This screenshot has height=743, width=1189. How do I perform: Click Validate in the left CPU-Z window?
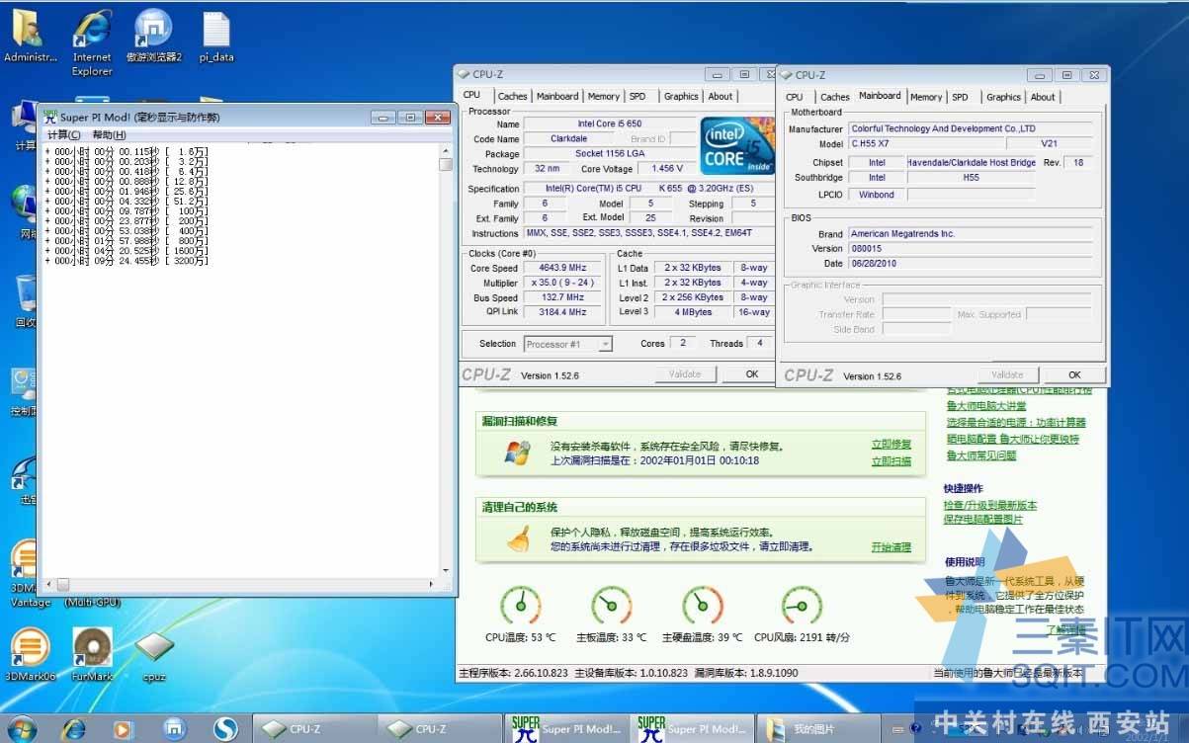[685, 374]
